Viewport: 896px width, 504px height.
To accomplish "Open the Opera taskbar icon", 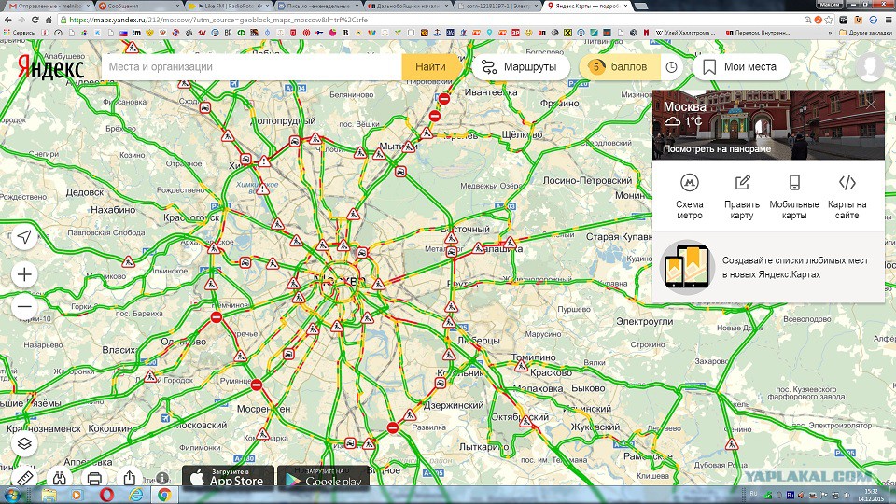I will (106, 495).
